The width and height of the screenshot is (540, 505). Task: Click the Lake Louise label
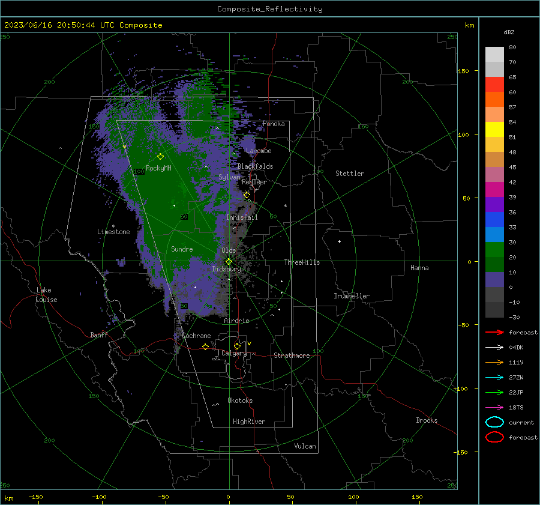46,295
